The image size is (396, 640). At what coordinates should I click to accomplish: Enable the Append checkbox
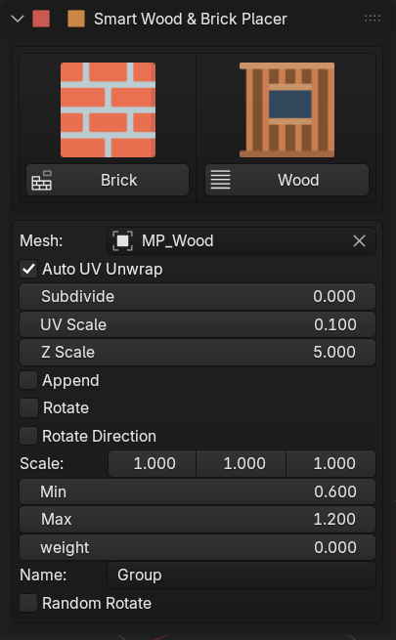tap(28, 380)
